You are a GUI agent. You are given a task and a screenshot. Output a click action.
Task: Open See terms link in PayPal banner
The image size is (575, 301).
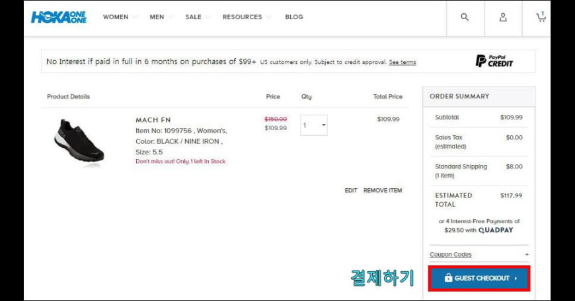point(402,62)
